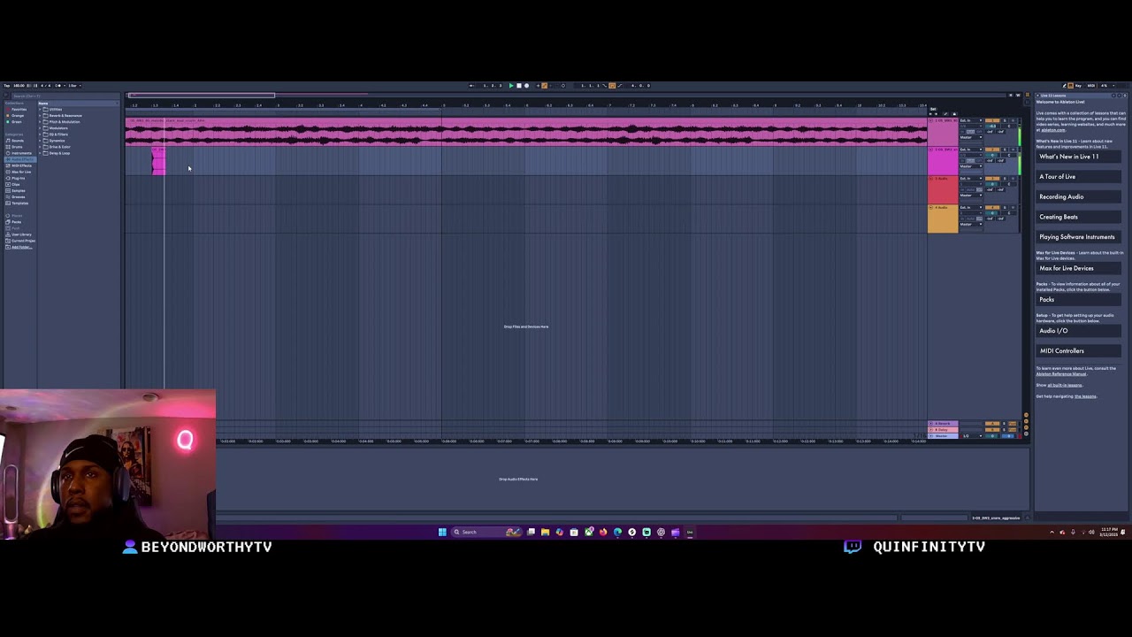Image resolution: width=1132 pixels, height=637 pixels.
Task: Click the Ableton Live taskbar icon
Action: [690, 533]
